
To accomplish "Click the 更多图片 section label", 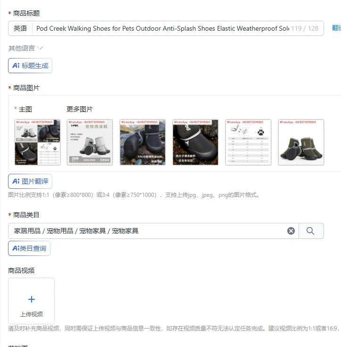I will [x=80, y=109].
